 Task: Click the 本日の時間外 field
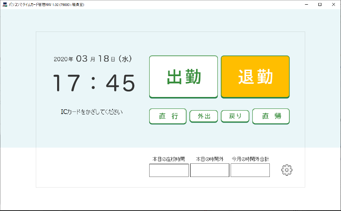209,170
